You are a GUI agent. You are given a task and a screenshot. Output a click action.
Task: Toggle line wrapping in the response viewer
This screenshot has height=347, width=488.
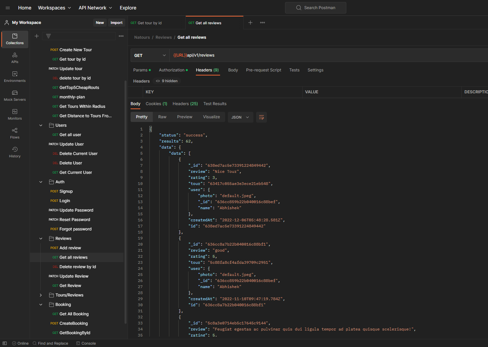[262, 117]
